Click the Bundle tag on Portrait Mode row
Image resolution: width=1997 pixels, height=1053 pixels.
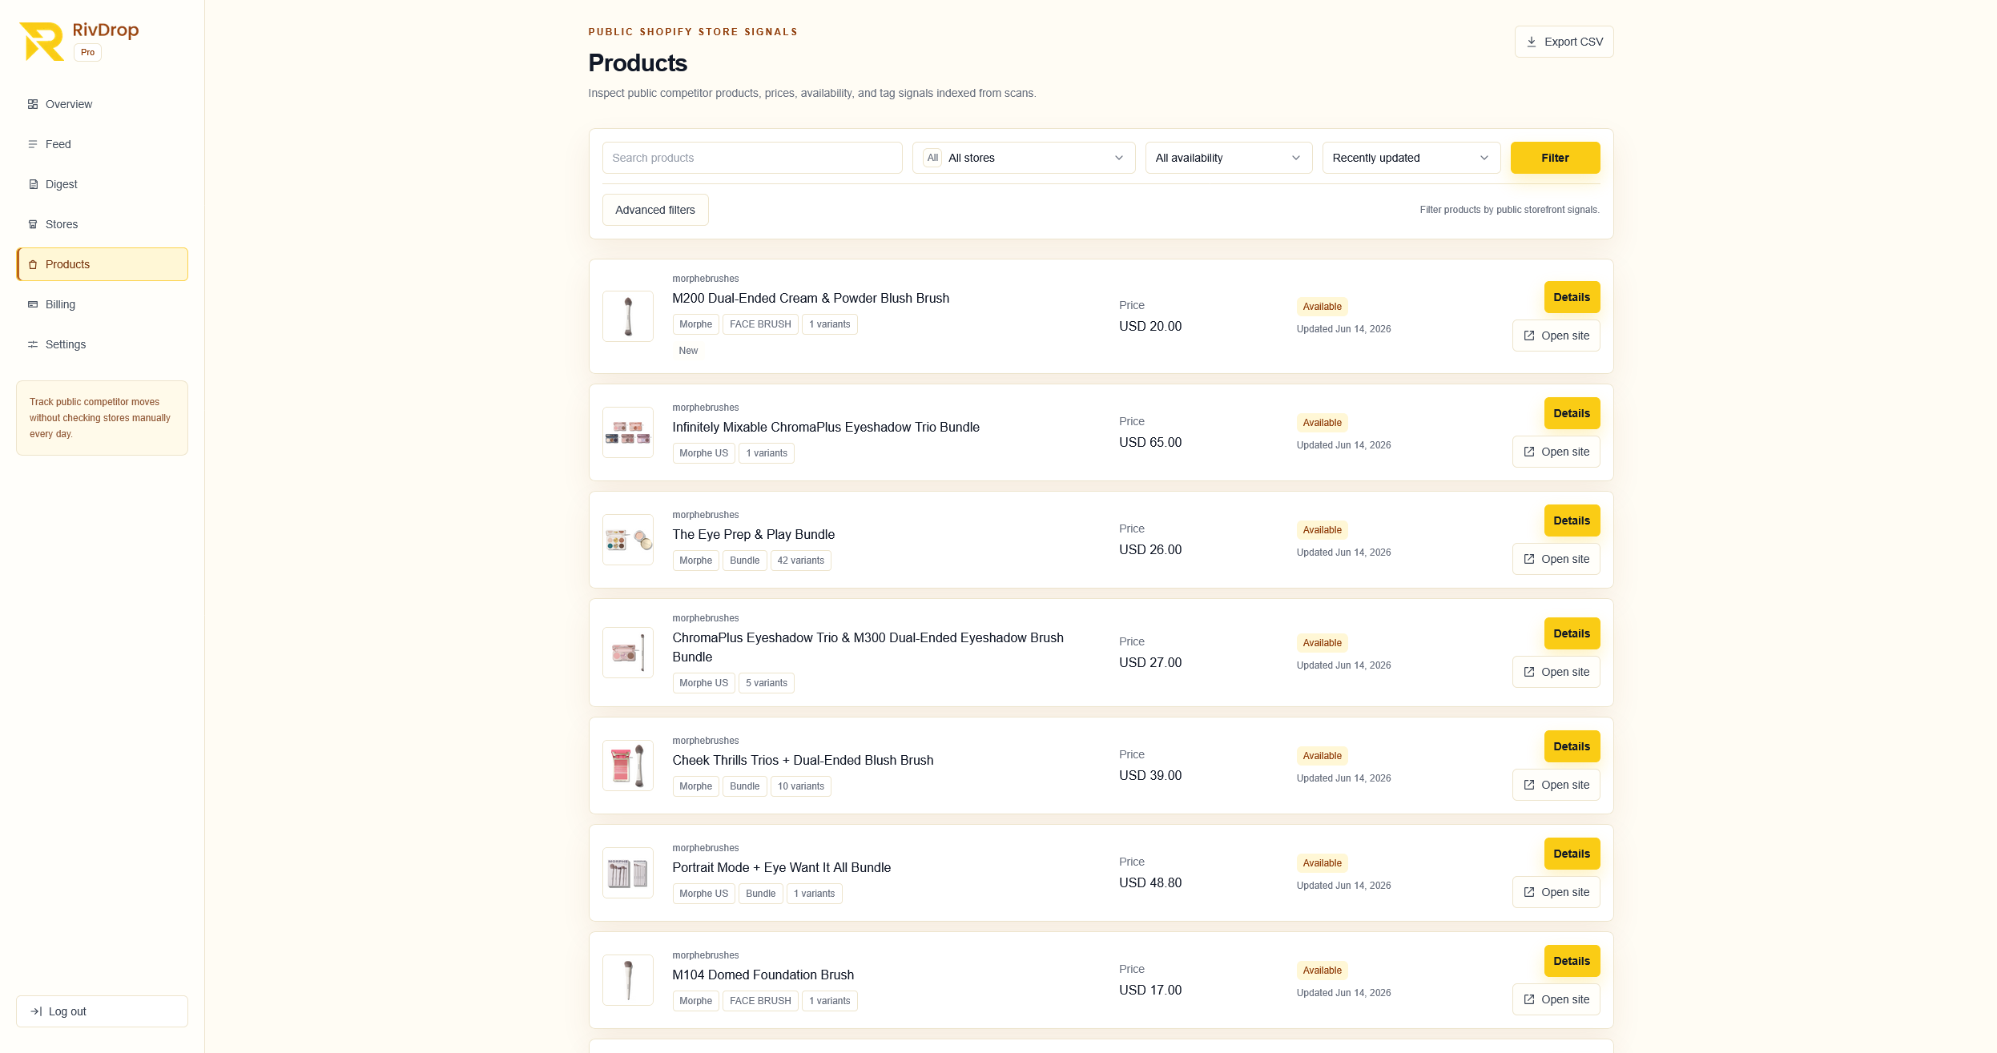761,894
